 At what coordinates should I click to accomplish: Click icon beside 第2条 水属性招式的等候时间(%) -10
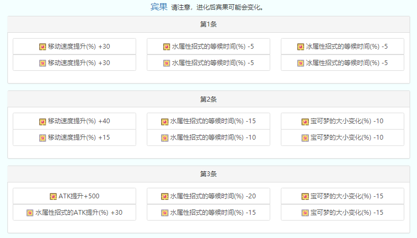pyautogui.click(x=165, y=138)
